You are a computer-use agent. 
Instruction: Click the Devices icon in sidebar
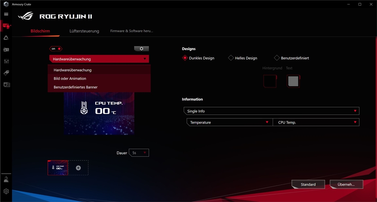(6, 26)
